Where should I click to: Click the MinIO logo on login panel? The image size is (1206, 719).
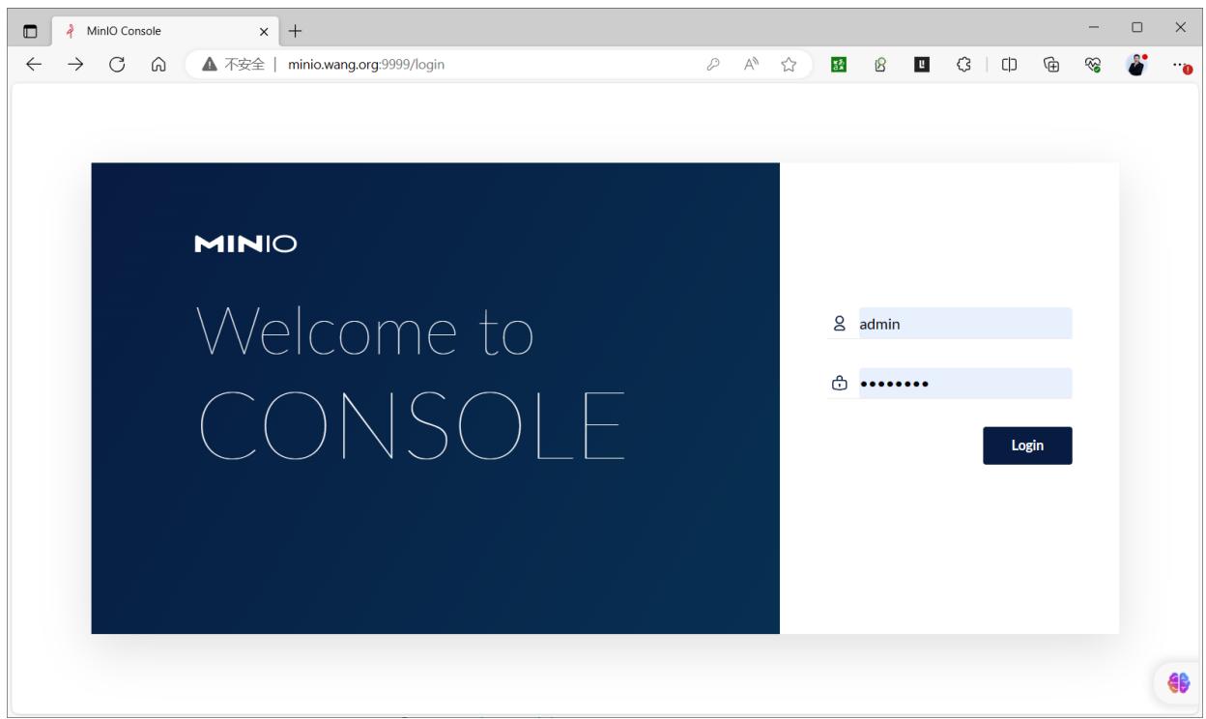coord(246,244)
